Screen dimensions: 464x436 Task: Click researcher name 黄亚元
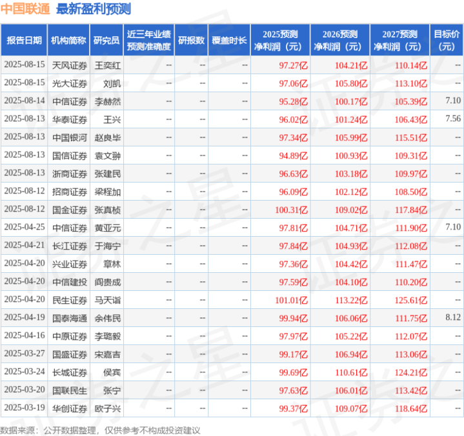[108, 228]
